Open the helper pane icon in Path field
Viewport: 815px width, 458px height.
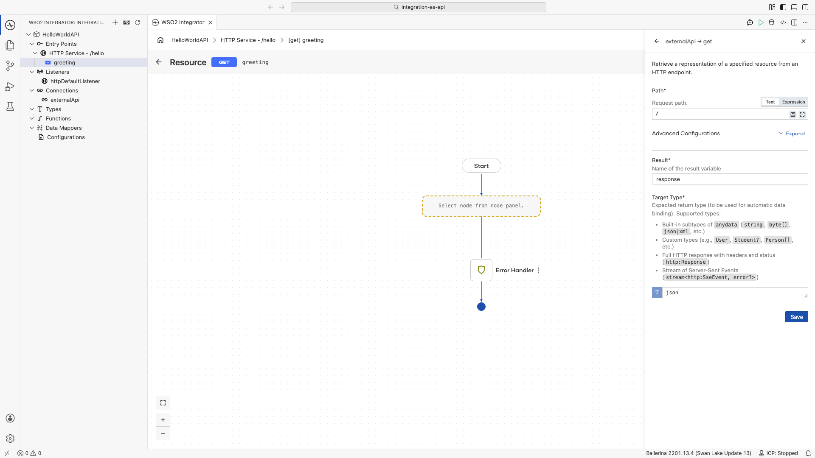(x=793, y=114)
